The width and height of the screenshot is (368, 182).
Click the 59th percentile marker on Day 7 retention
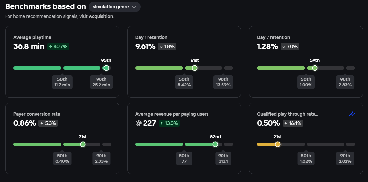click(x=315, y=68)
